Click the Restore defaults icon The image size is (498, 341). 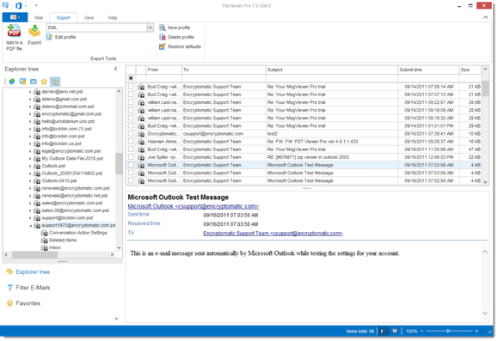click(163, 46)
